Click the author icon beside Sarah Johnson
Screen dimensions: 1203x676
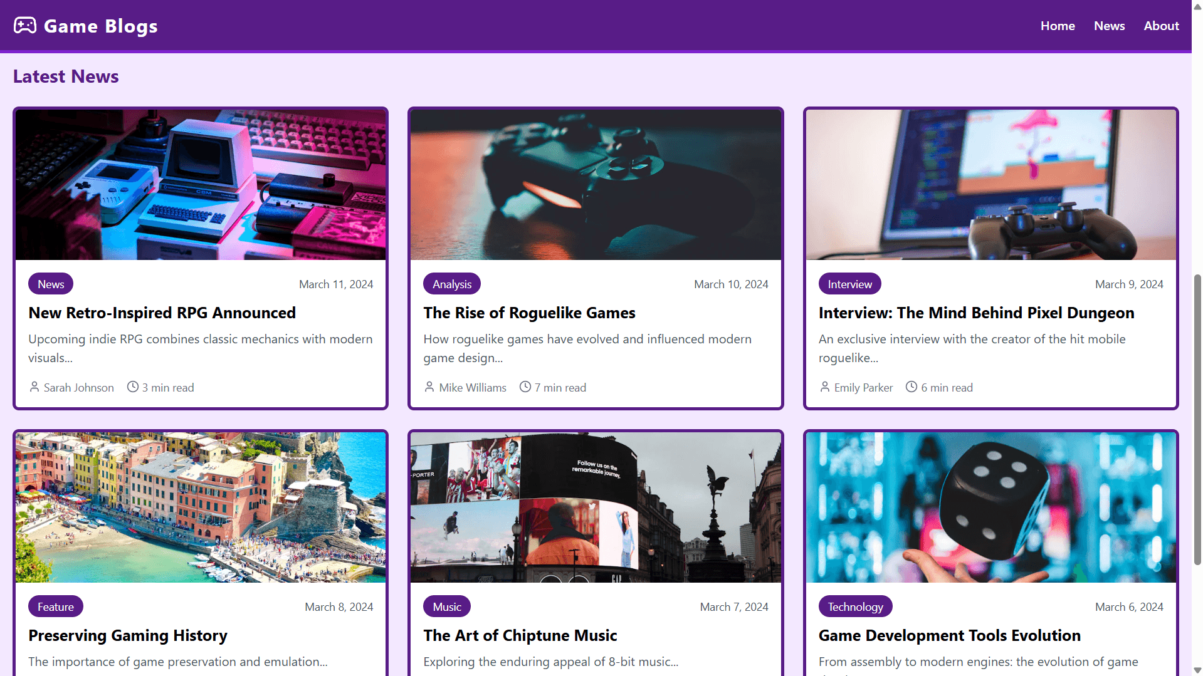(34, 387)
